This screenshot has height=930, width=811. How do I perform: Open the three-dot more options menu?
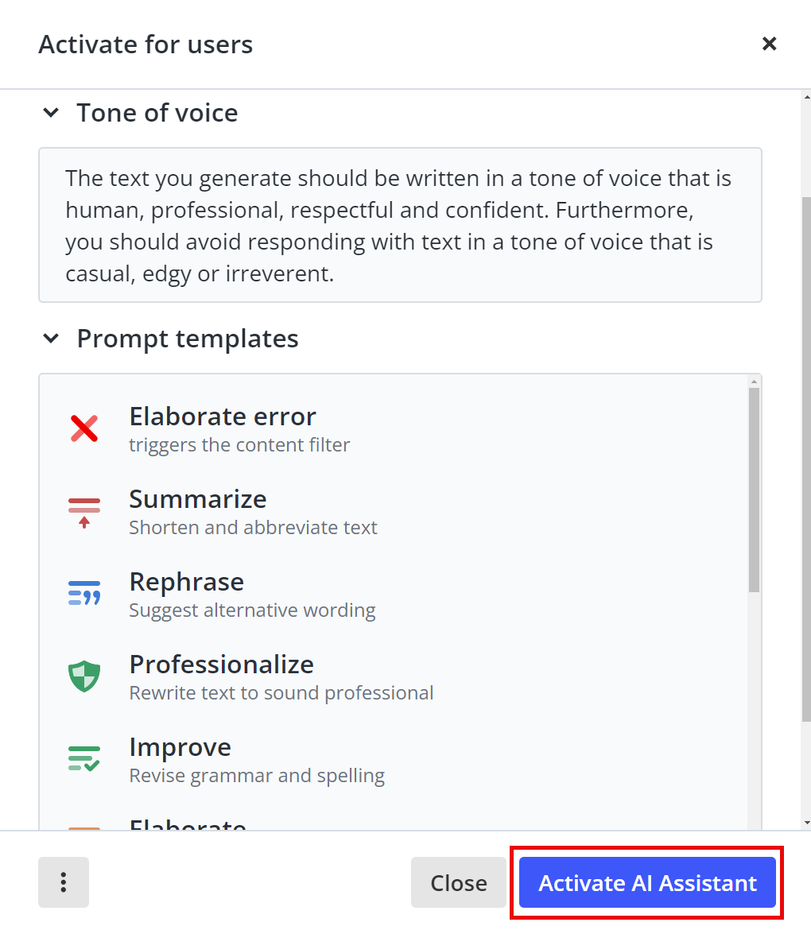(64, 882)
